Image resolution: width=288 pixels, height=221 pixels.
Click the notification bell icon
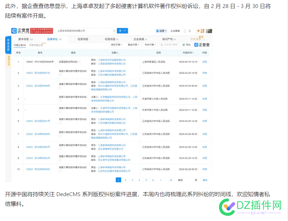point(190,31)
